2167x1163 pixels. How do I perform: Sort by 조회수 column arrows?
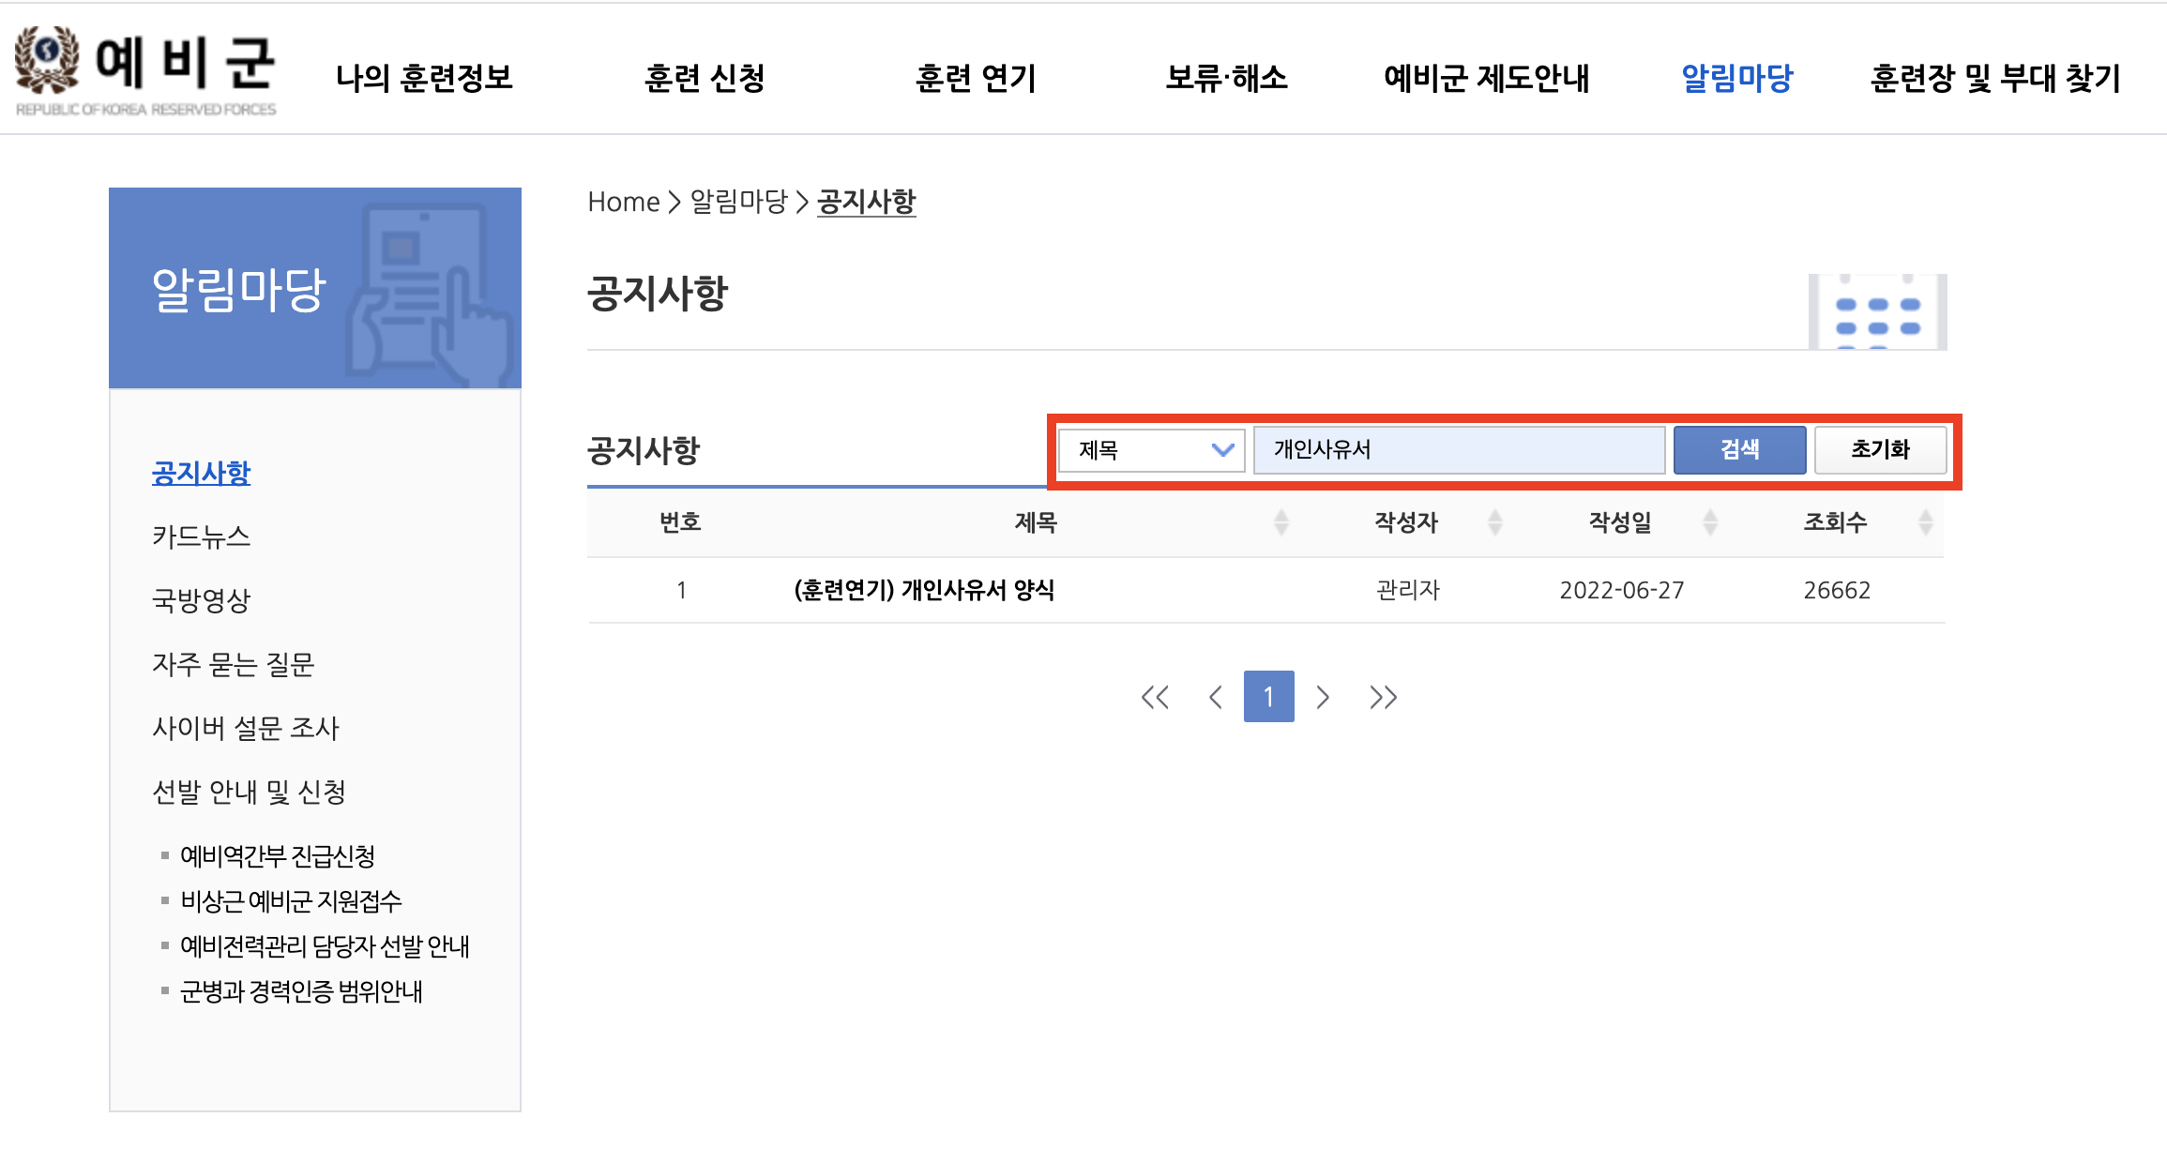pyautogui.click(x=1925, y=522)
